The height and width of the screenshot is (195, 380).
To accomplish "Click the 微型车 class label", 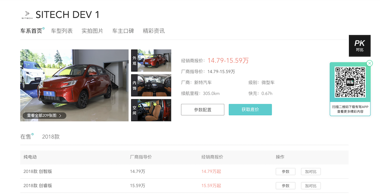I will pyautogui.click(x=268, y=83).
